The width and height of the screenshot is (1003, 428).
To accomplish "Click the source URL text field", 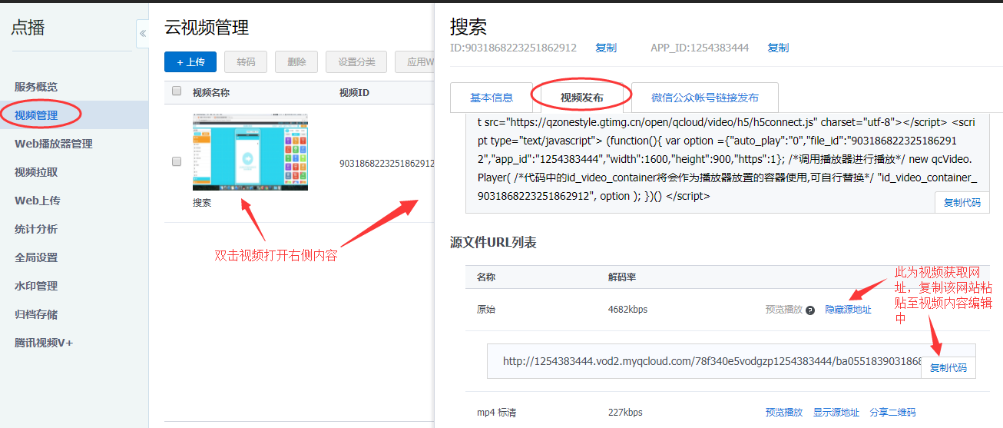I will coord(707,361).
